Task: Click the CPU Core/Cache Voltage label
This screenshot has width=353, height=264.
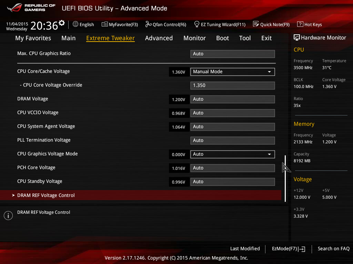Action: 43,71
